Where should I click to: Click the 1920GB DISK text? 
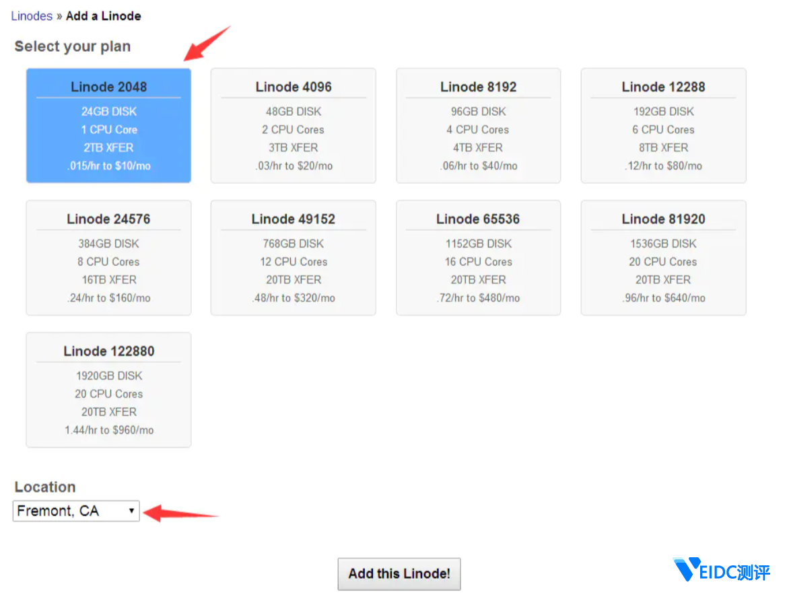click(x=109, y=376)
